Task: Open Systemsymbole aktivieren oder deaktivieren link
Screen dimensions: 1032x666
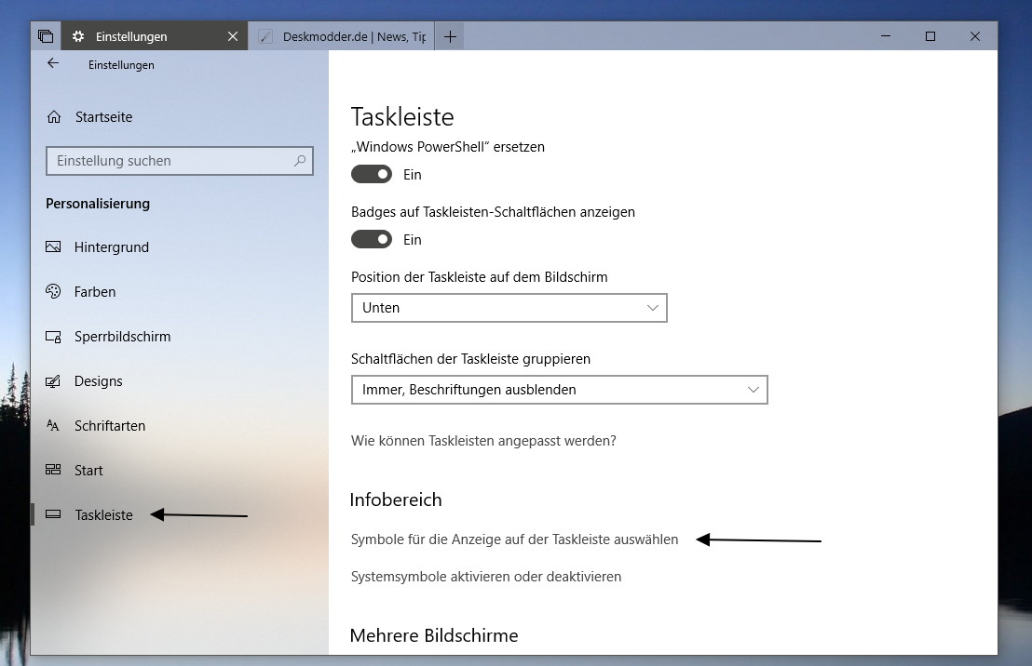Action: tap(486, 577)
